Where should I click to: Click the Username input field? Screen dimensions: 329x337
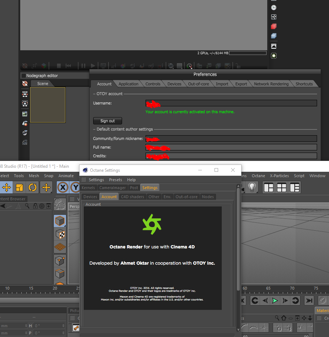[231, 103]
